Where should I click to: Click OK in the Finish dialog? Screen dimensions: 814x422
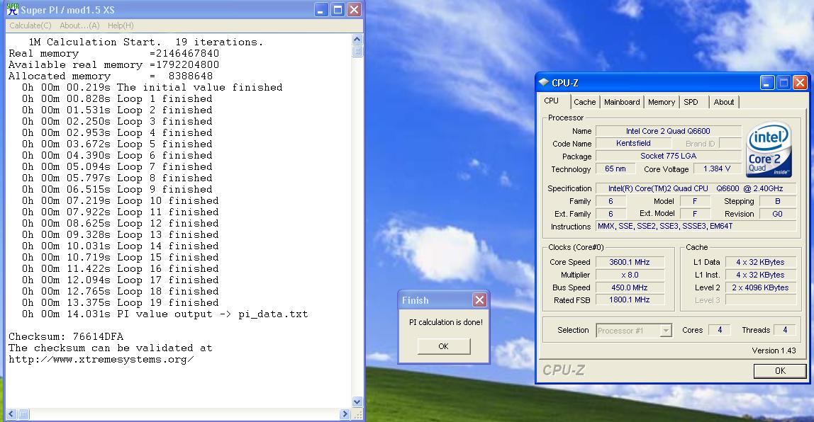pos(443,346)
